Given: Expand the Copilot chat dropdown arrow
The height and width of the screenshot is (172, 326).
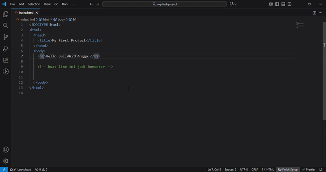Looking at the screenshot, I should click(236, 4).
